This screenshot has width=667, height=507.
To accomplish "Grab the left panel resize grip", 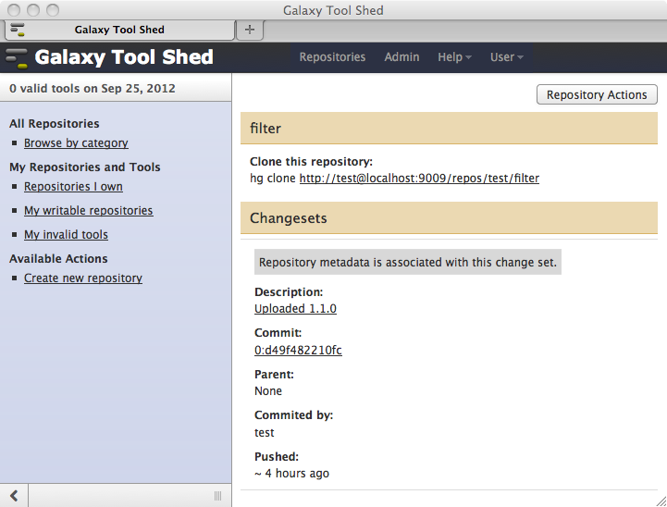I will coord(217,496).
